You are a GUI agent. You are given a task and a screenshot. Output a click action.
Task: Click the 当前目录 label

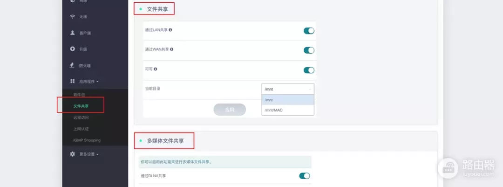pos(153,89)
